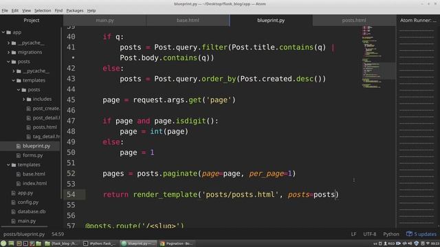440x247 pixels.
Task: Click the file icon beside tag_detail
Action: tap(29, 137)
